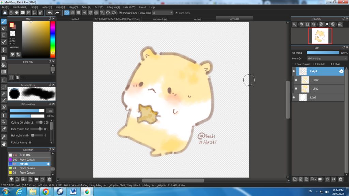Enable the Bảo vệ alpha checkbox
The height and width of the screenshot is (196, 349).
point(294,64)
